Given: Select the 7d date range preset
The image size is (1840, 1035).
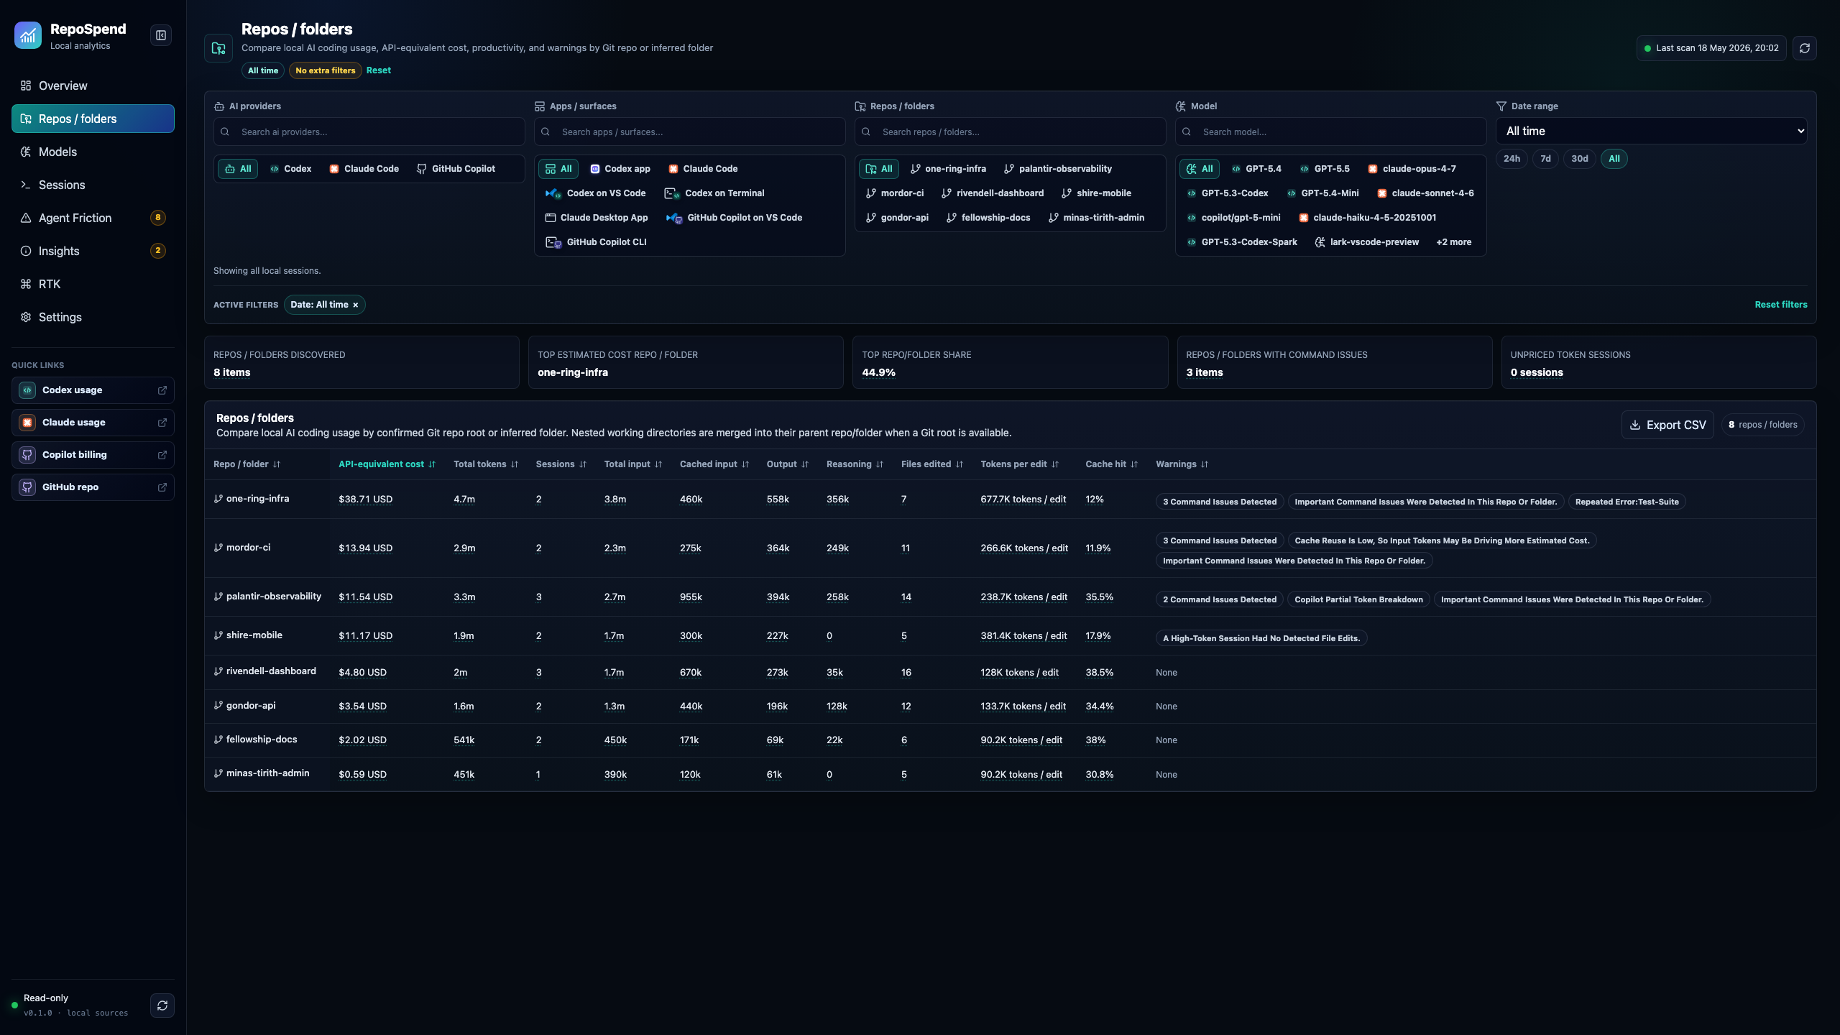Looking at the screenshot, I should (x=1545, y=159).
